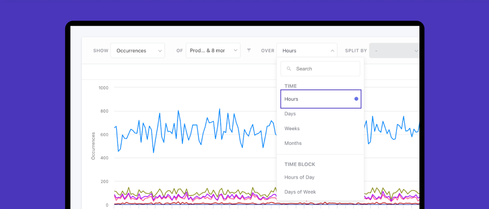
Task: Click the chevron on Split By dropdown
Action: tap(416, 51)
